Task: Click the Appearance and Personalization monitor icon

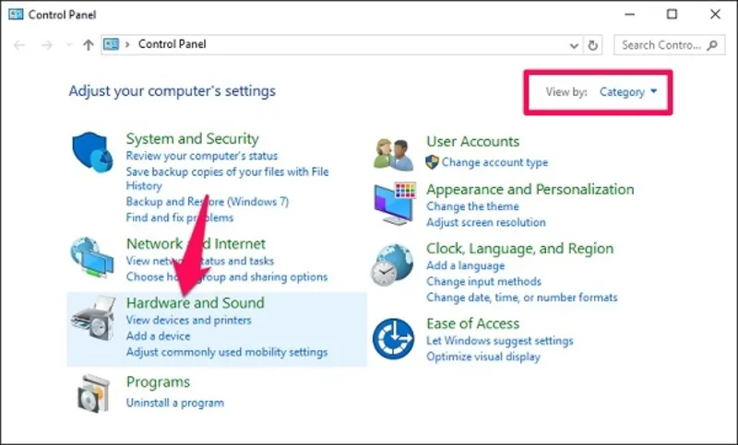Action: [x=395, y=204]
